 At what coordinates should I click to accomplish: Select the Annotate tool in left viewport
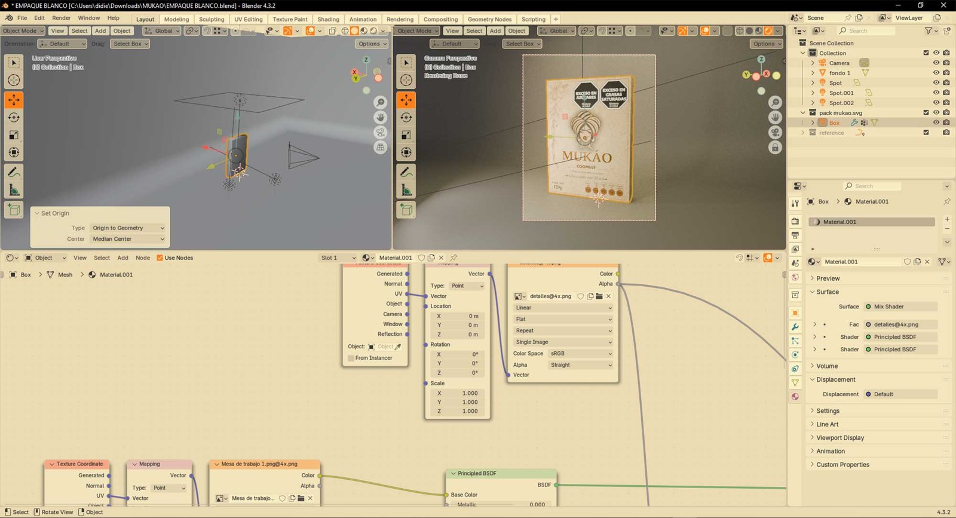pyautogui.click(x=14, y=173)
